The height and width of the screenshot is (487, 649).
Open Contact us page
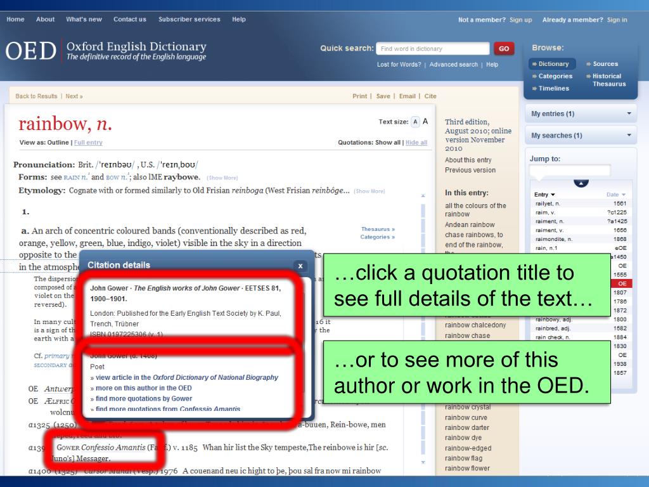(130, 19)
